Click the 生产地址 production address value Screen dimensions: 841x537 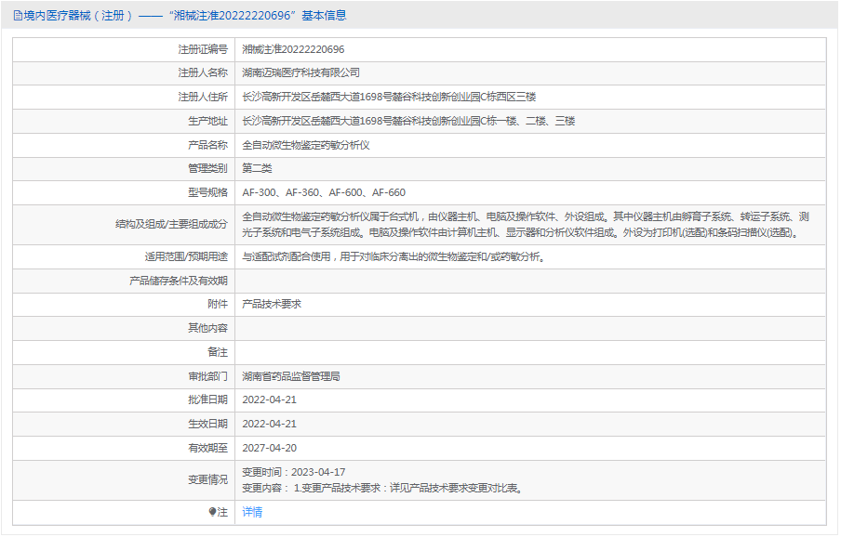408,121
